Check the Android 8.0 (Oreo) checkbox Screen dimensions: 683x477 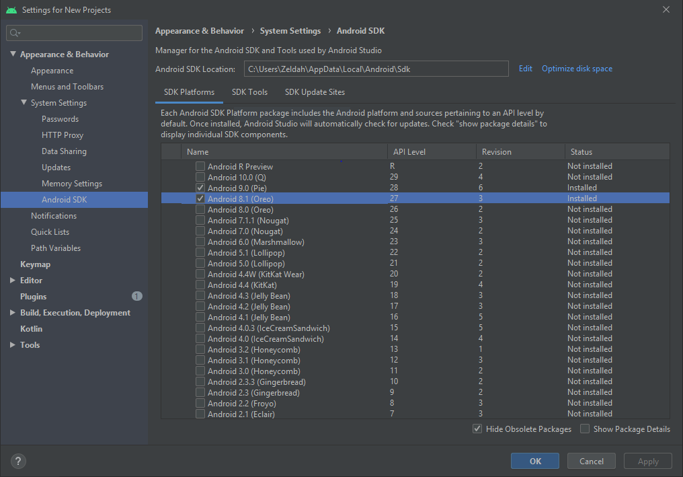[200, 209]
